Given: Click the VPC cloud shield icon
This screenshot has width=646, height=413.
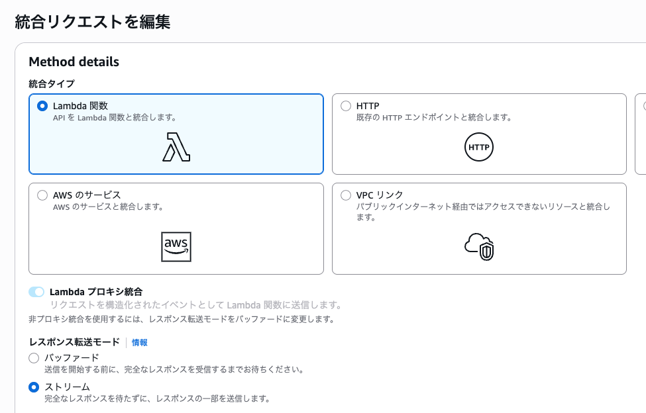Looking at the screenshot, I should (479, 247).
